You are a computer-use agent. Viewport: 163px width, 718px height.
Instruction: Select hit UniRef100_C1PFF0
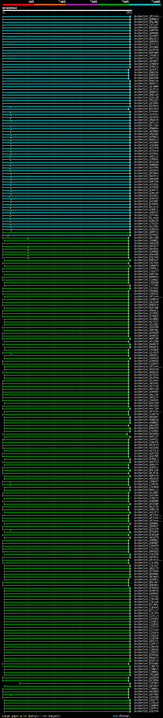click(146, 709)
